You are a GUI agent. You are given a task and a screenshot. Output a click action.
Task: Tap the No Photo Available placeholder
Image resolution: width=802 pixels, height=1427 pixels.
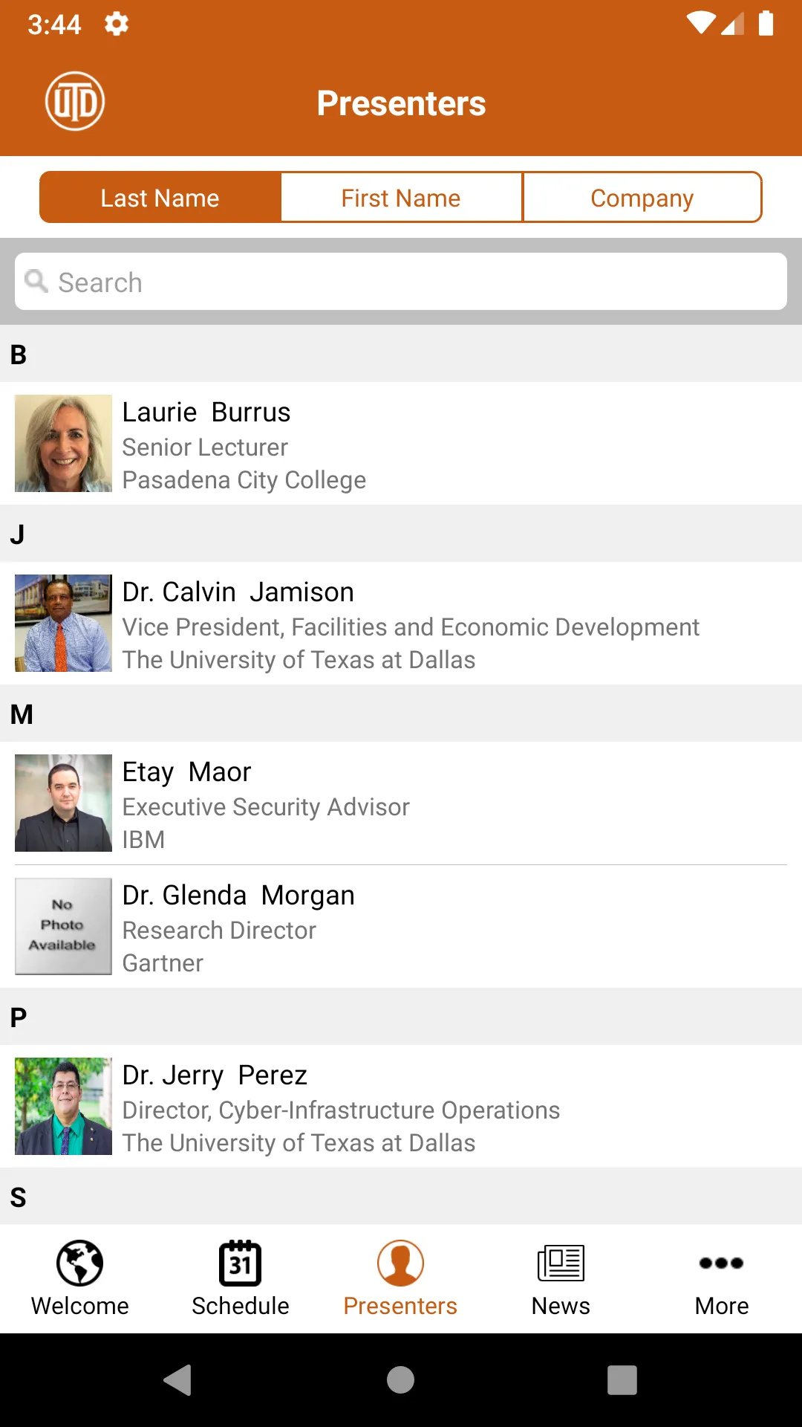pos(63,926)
